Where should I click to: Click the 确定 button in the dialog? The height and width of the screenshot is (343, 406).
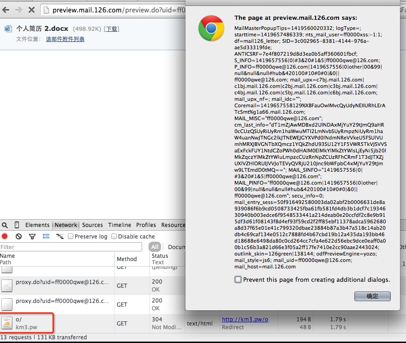click(x=372, y=296)
